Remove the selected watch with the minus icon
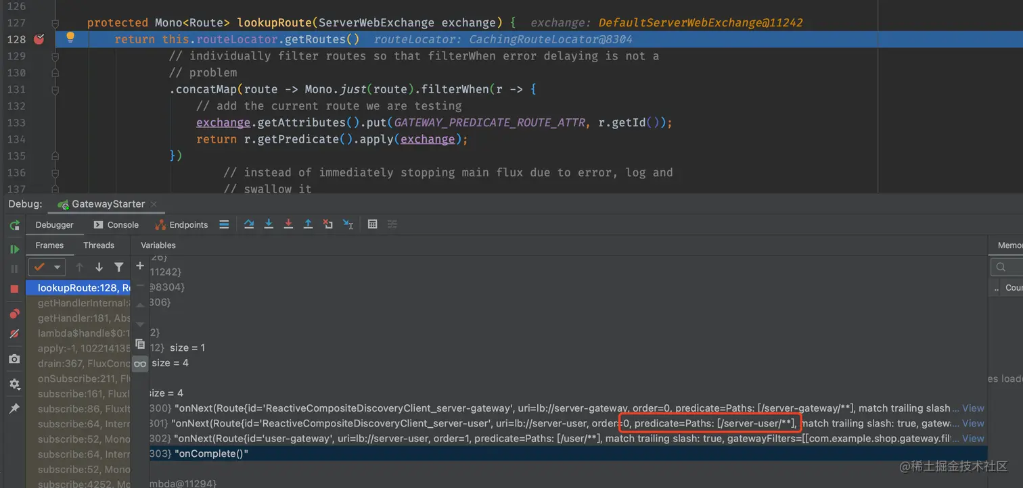The width and height of the screenshot is (1023, 488). tap(140, 285)
